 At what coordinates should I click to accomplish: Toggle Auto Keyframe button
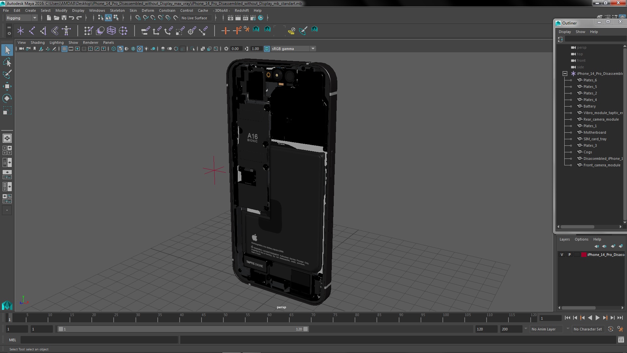click(x=610, y=329)
